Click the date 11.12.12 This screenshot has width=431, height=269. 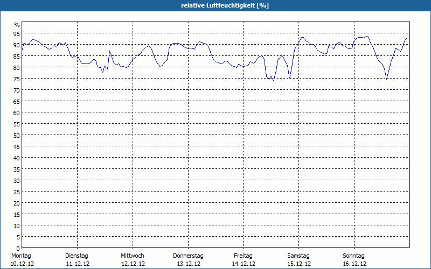point(78,264)
